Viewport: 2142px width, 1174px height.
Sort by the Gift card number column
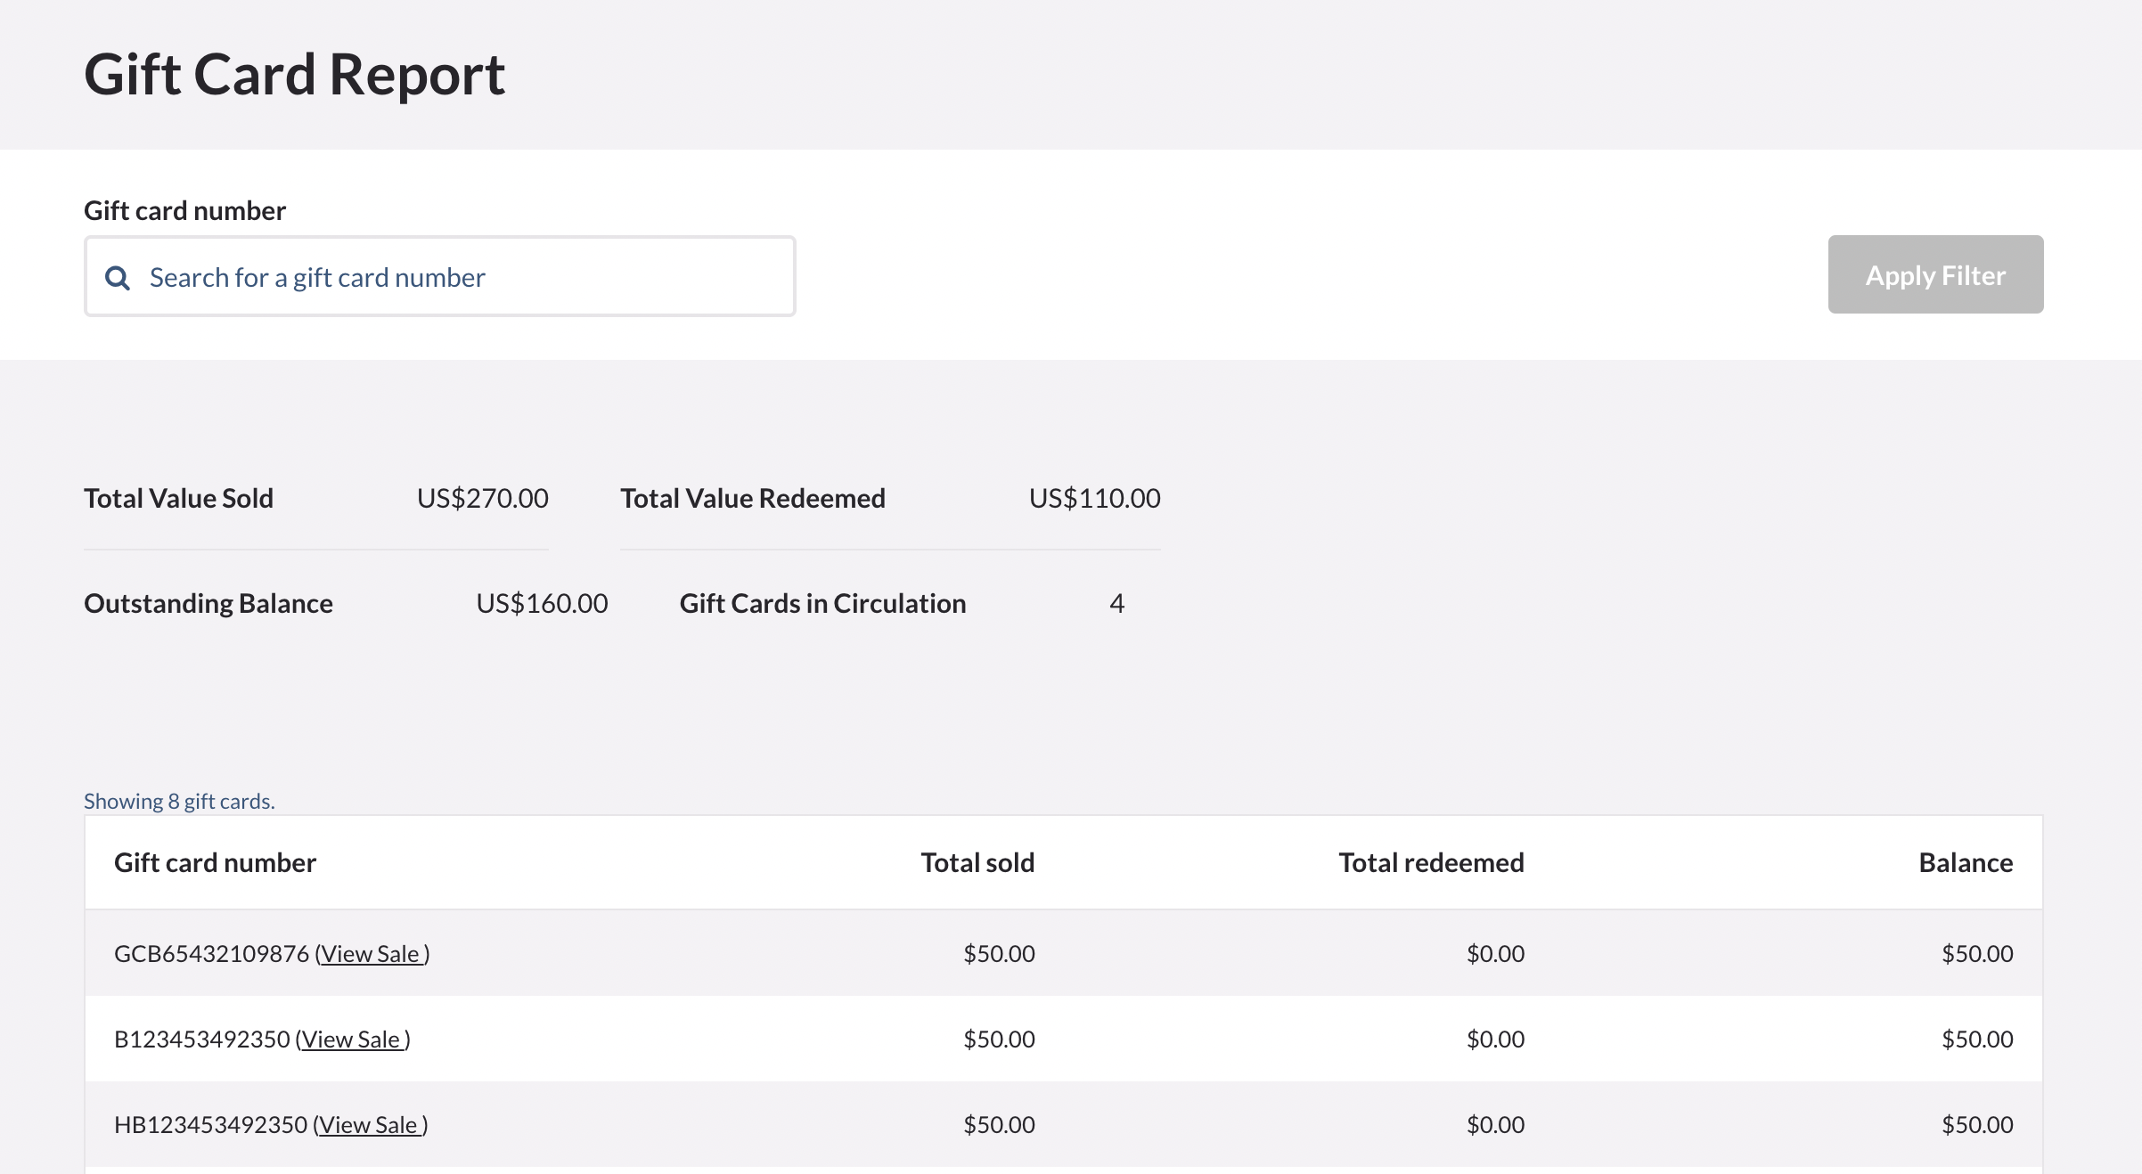click(215, 862)
